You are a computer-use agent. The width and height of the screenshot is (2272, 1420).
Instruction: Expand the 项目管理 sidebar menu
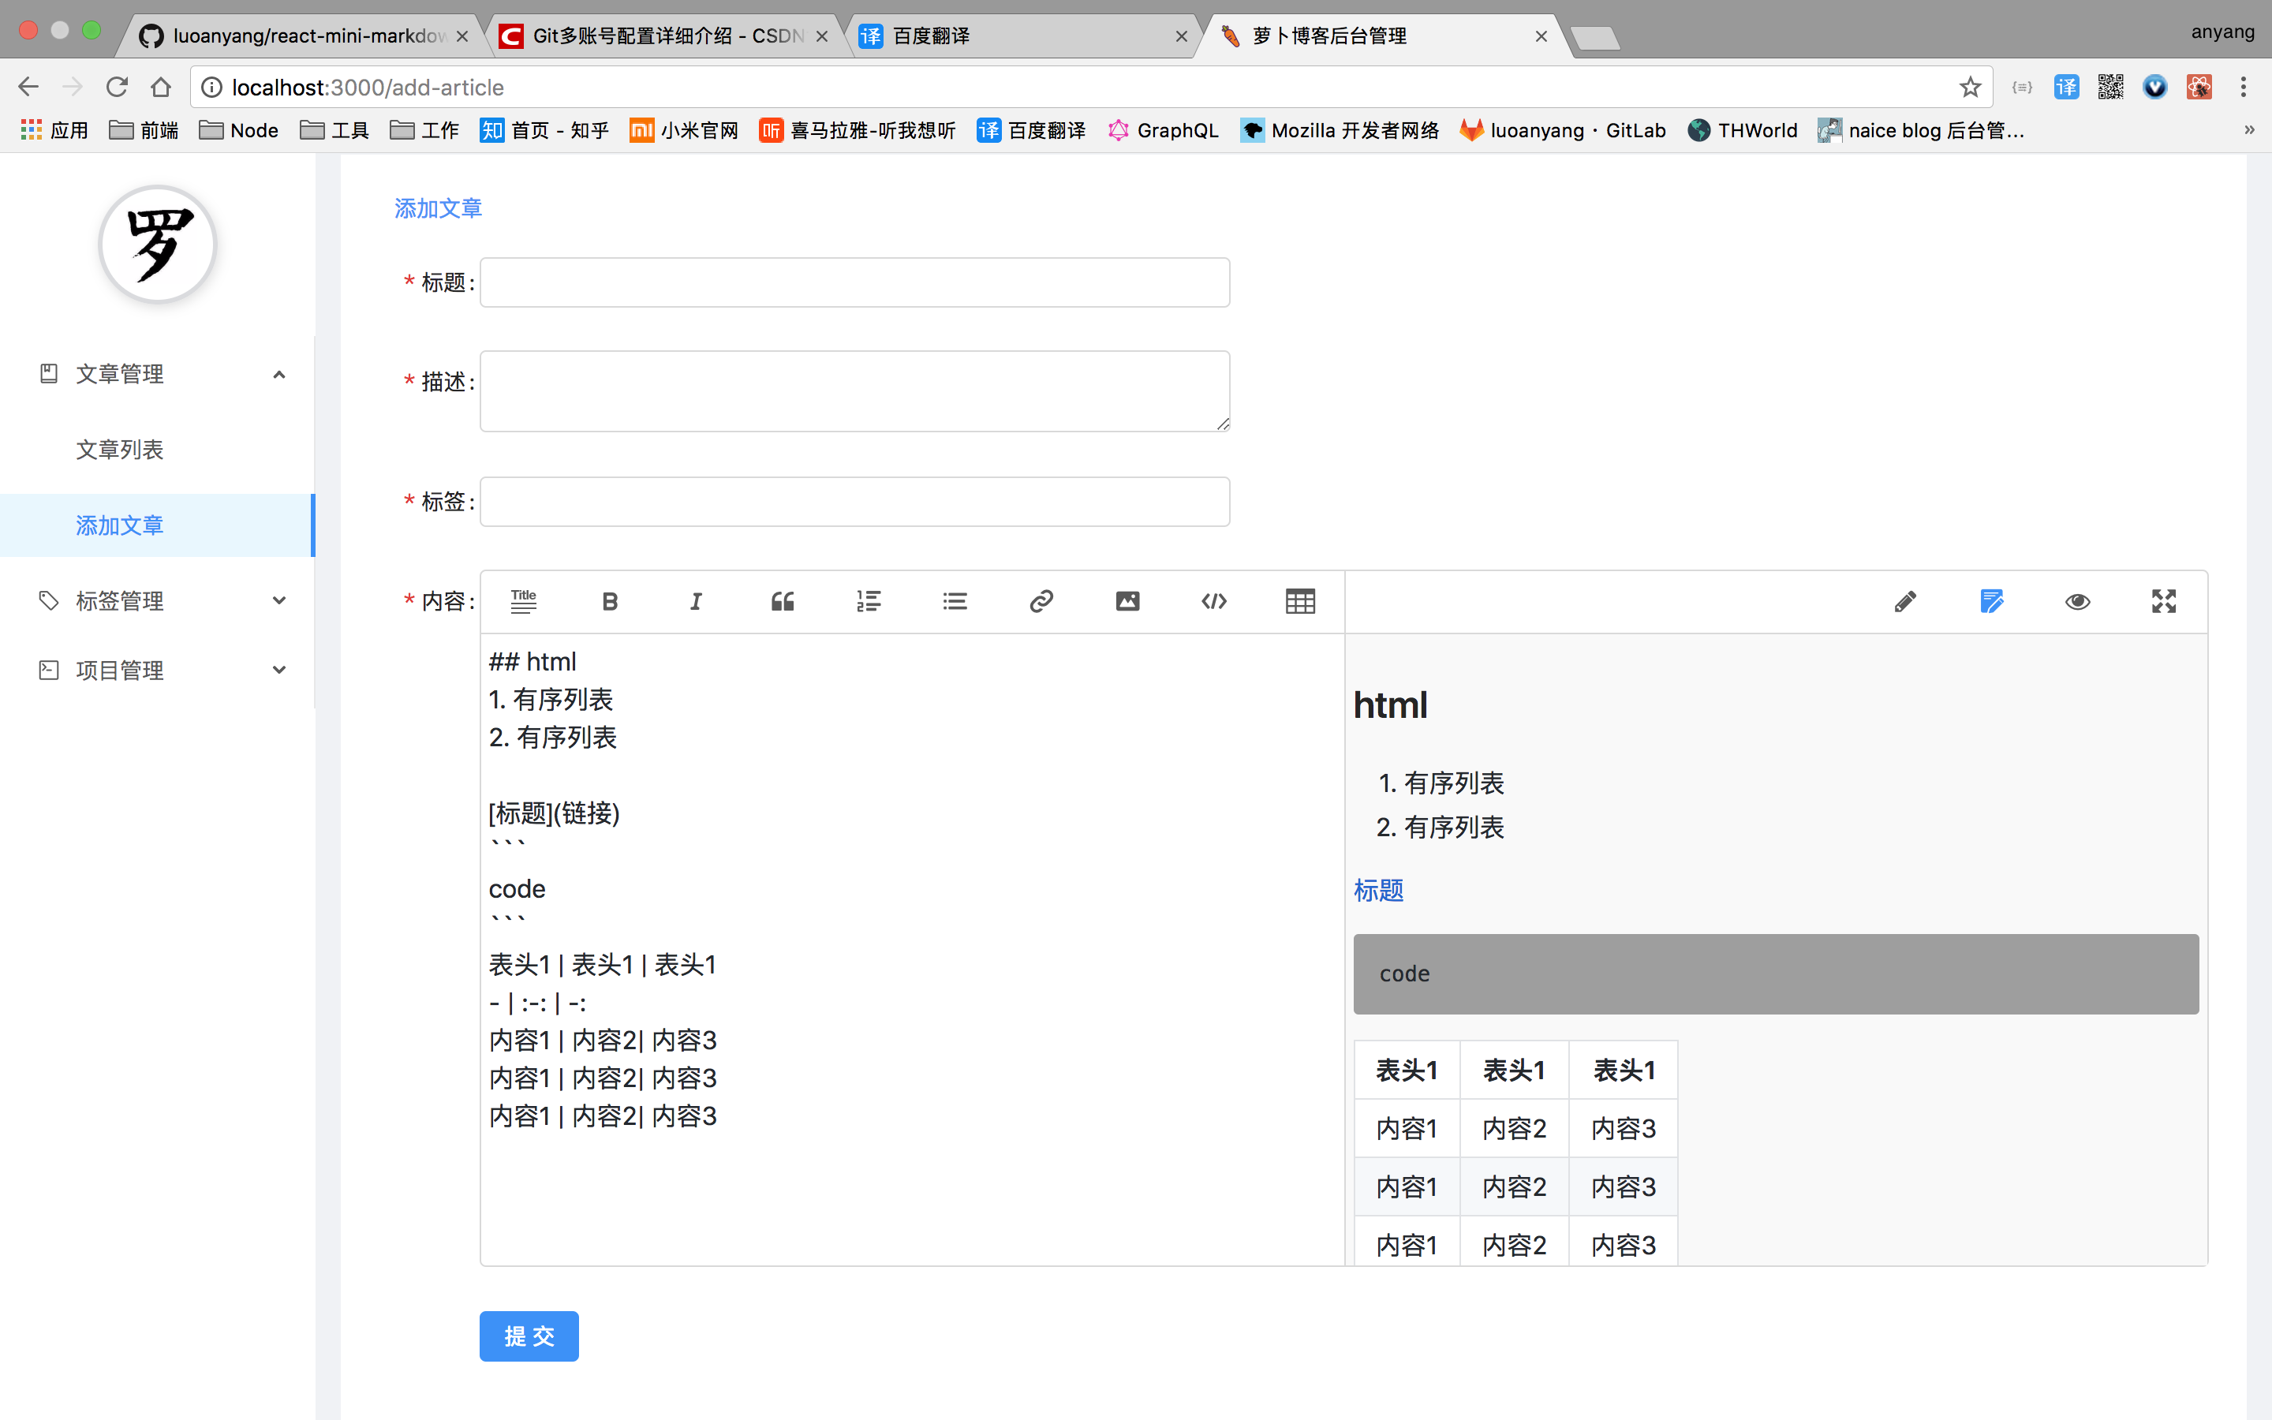coord(158,670)
